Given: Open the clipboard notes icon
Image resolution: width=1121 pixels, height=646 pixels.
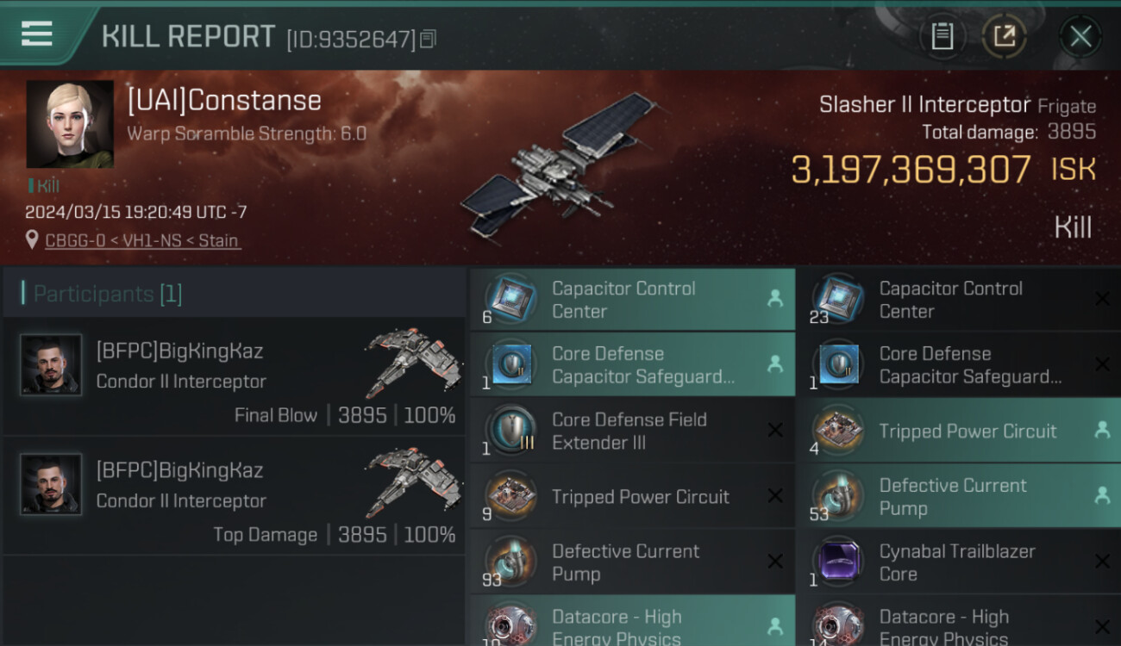Looking at the screenshot, I should coord(942,36).
